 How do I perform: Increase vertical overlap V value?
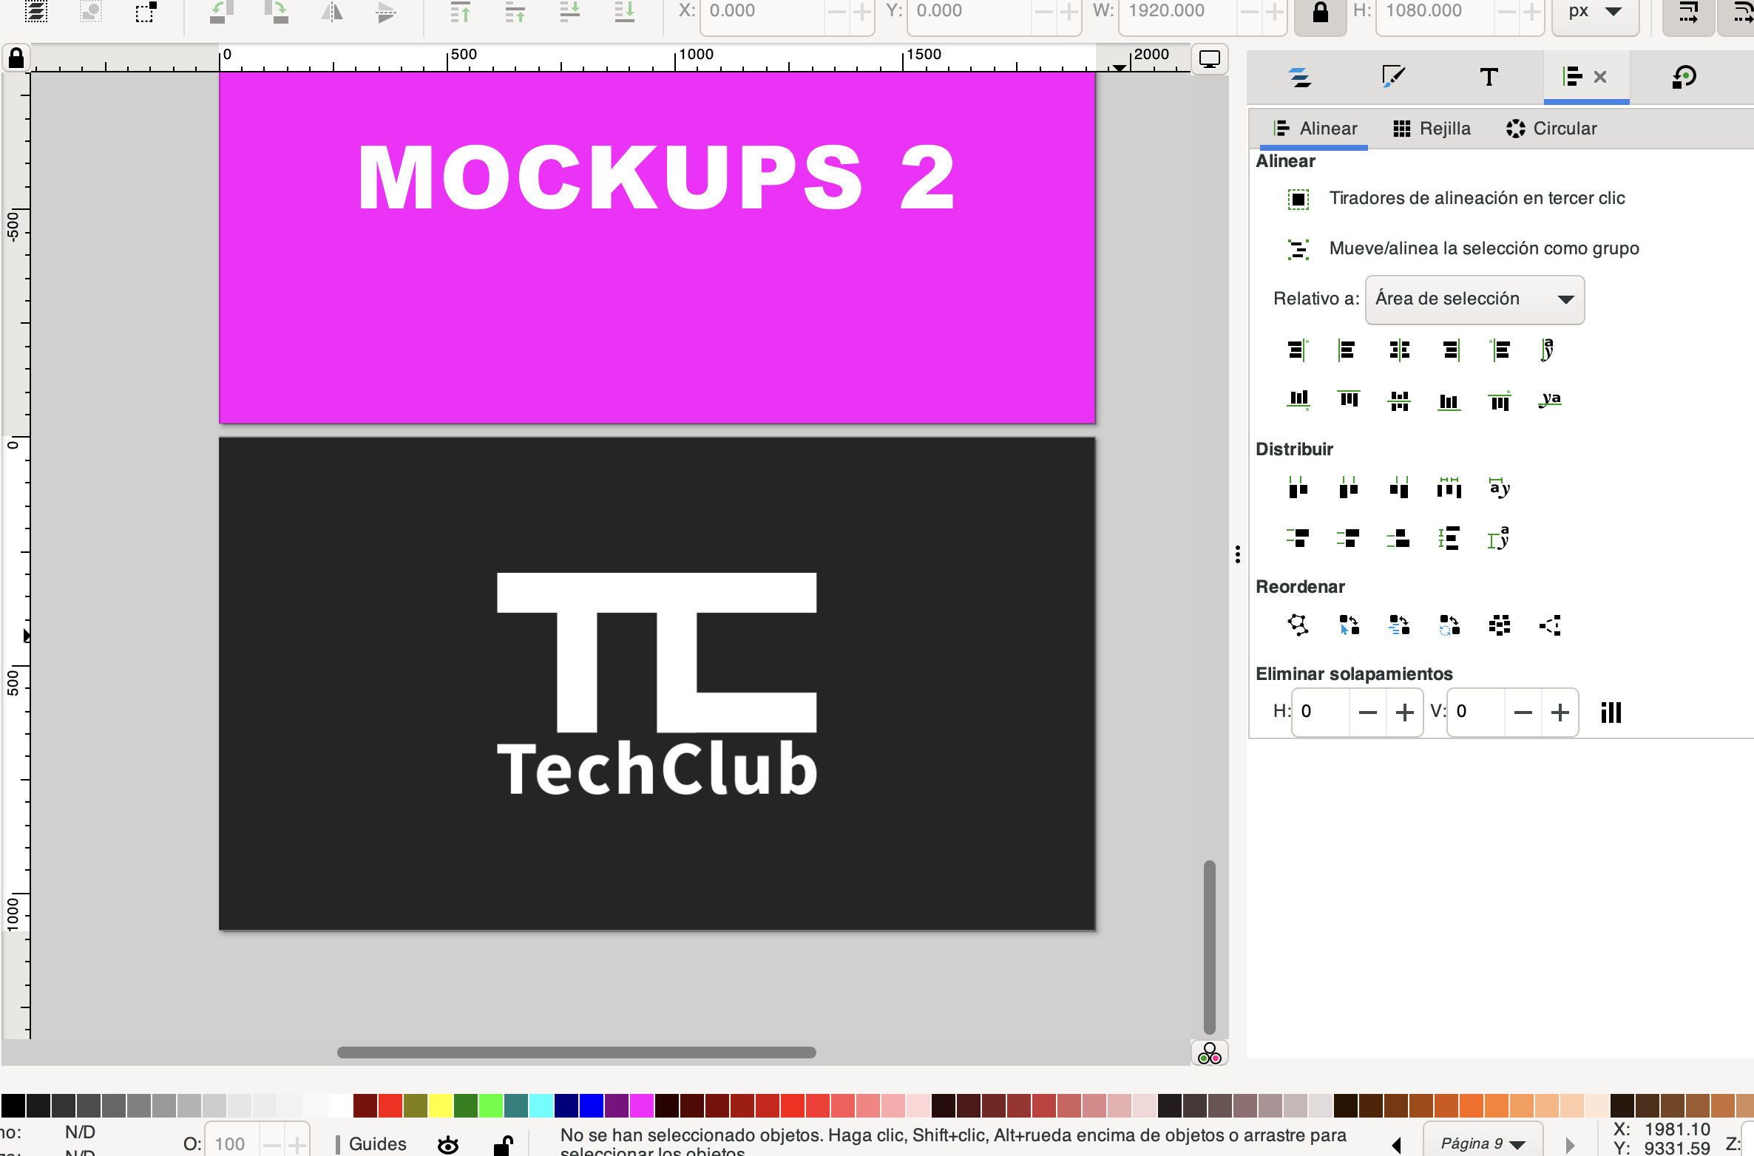click(1560, 712)
